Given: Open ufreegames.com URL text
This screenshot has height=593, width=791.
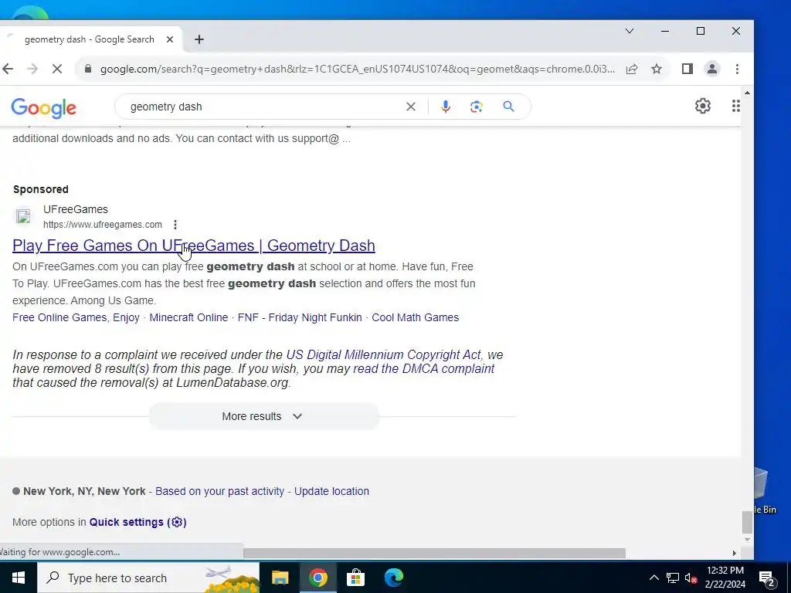Looking at the screenshot, I should 103,225.
